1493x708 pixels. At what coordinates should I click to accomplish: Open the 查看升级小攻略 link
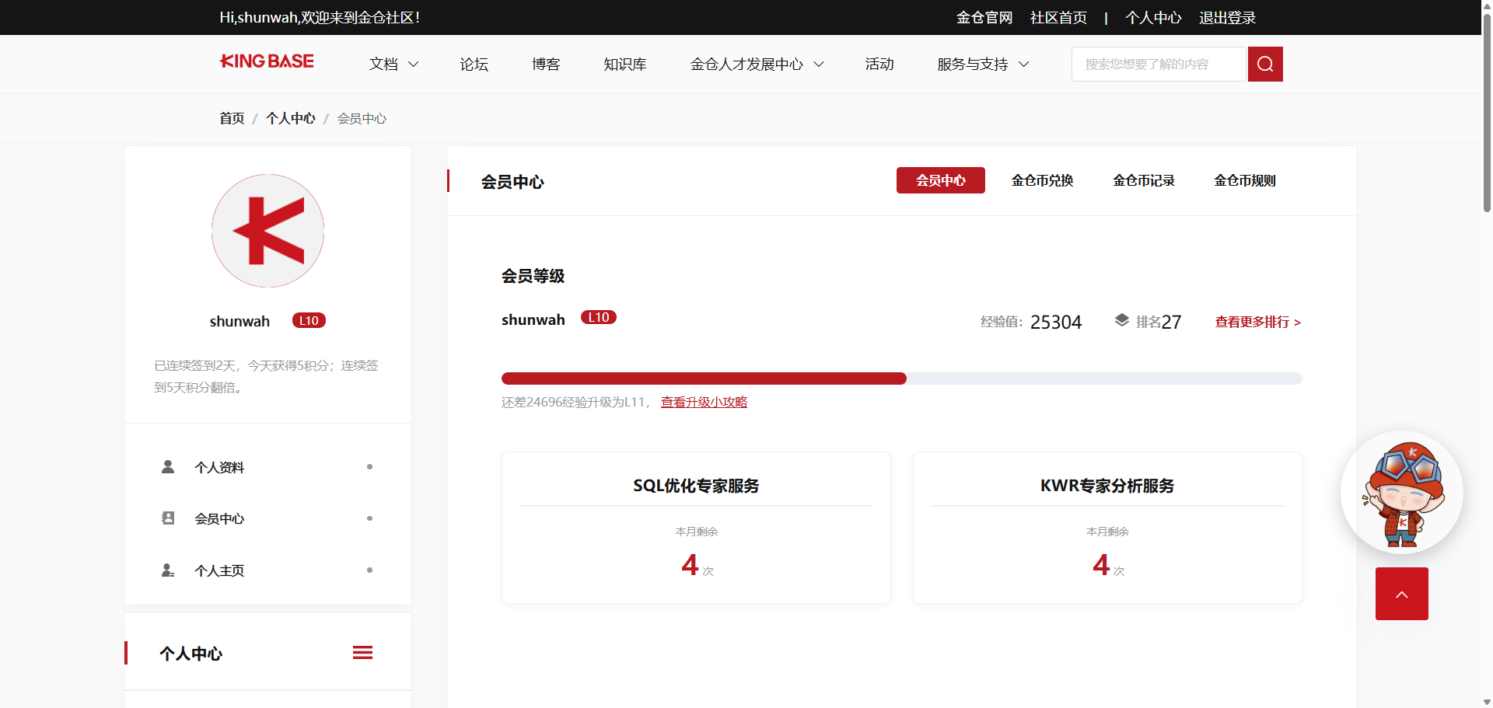point(704,402)
